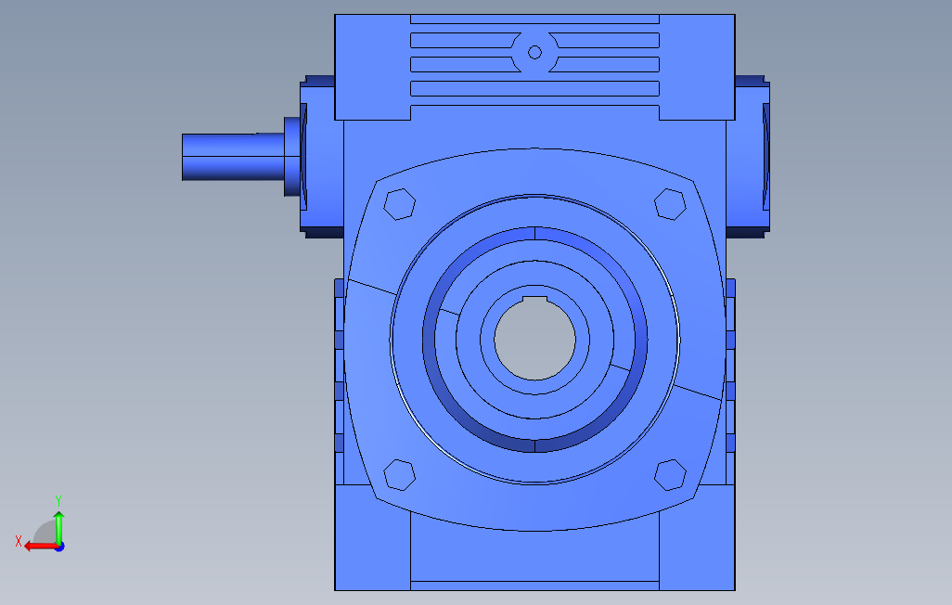
Task: Select the lower-right hex bolt on the flange
Action: [670, 475]
